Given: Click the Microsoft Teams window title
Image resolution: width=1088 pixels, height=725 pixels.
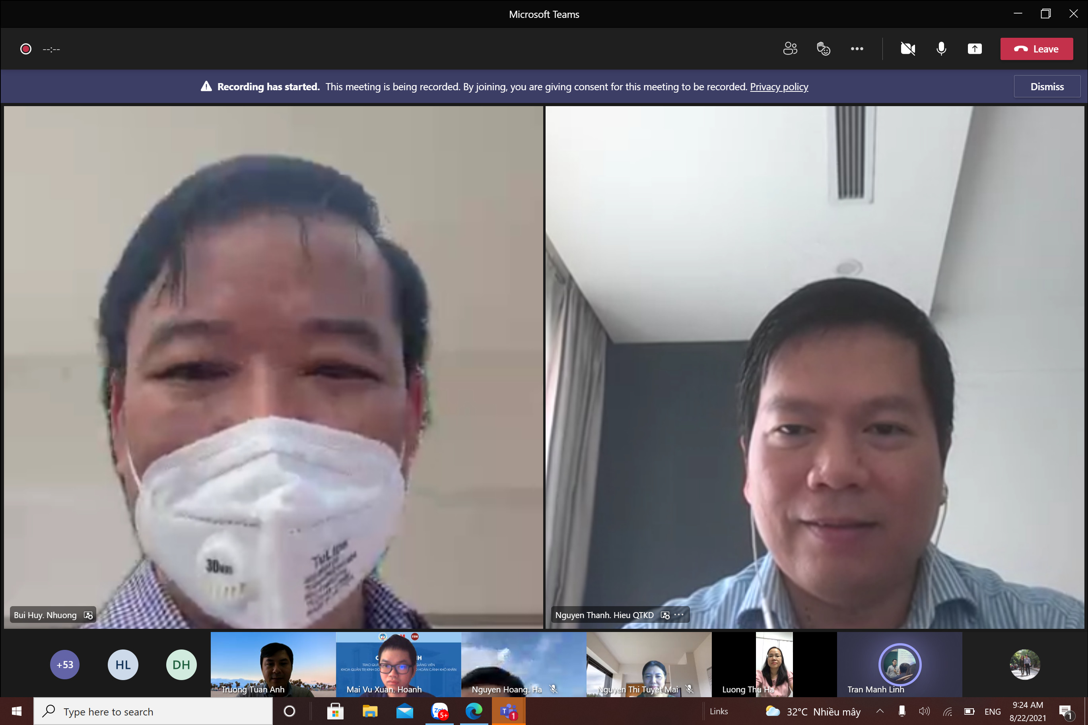Looking at the screenshot, I should pyautogui.click(x=544, y=14).
